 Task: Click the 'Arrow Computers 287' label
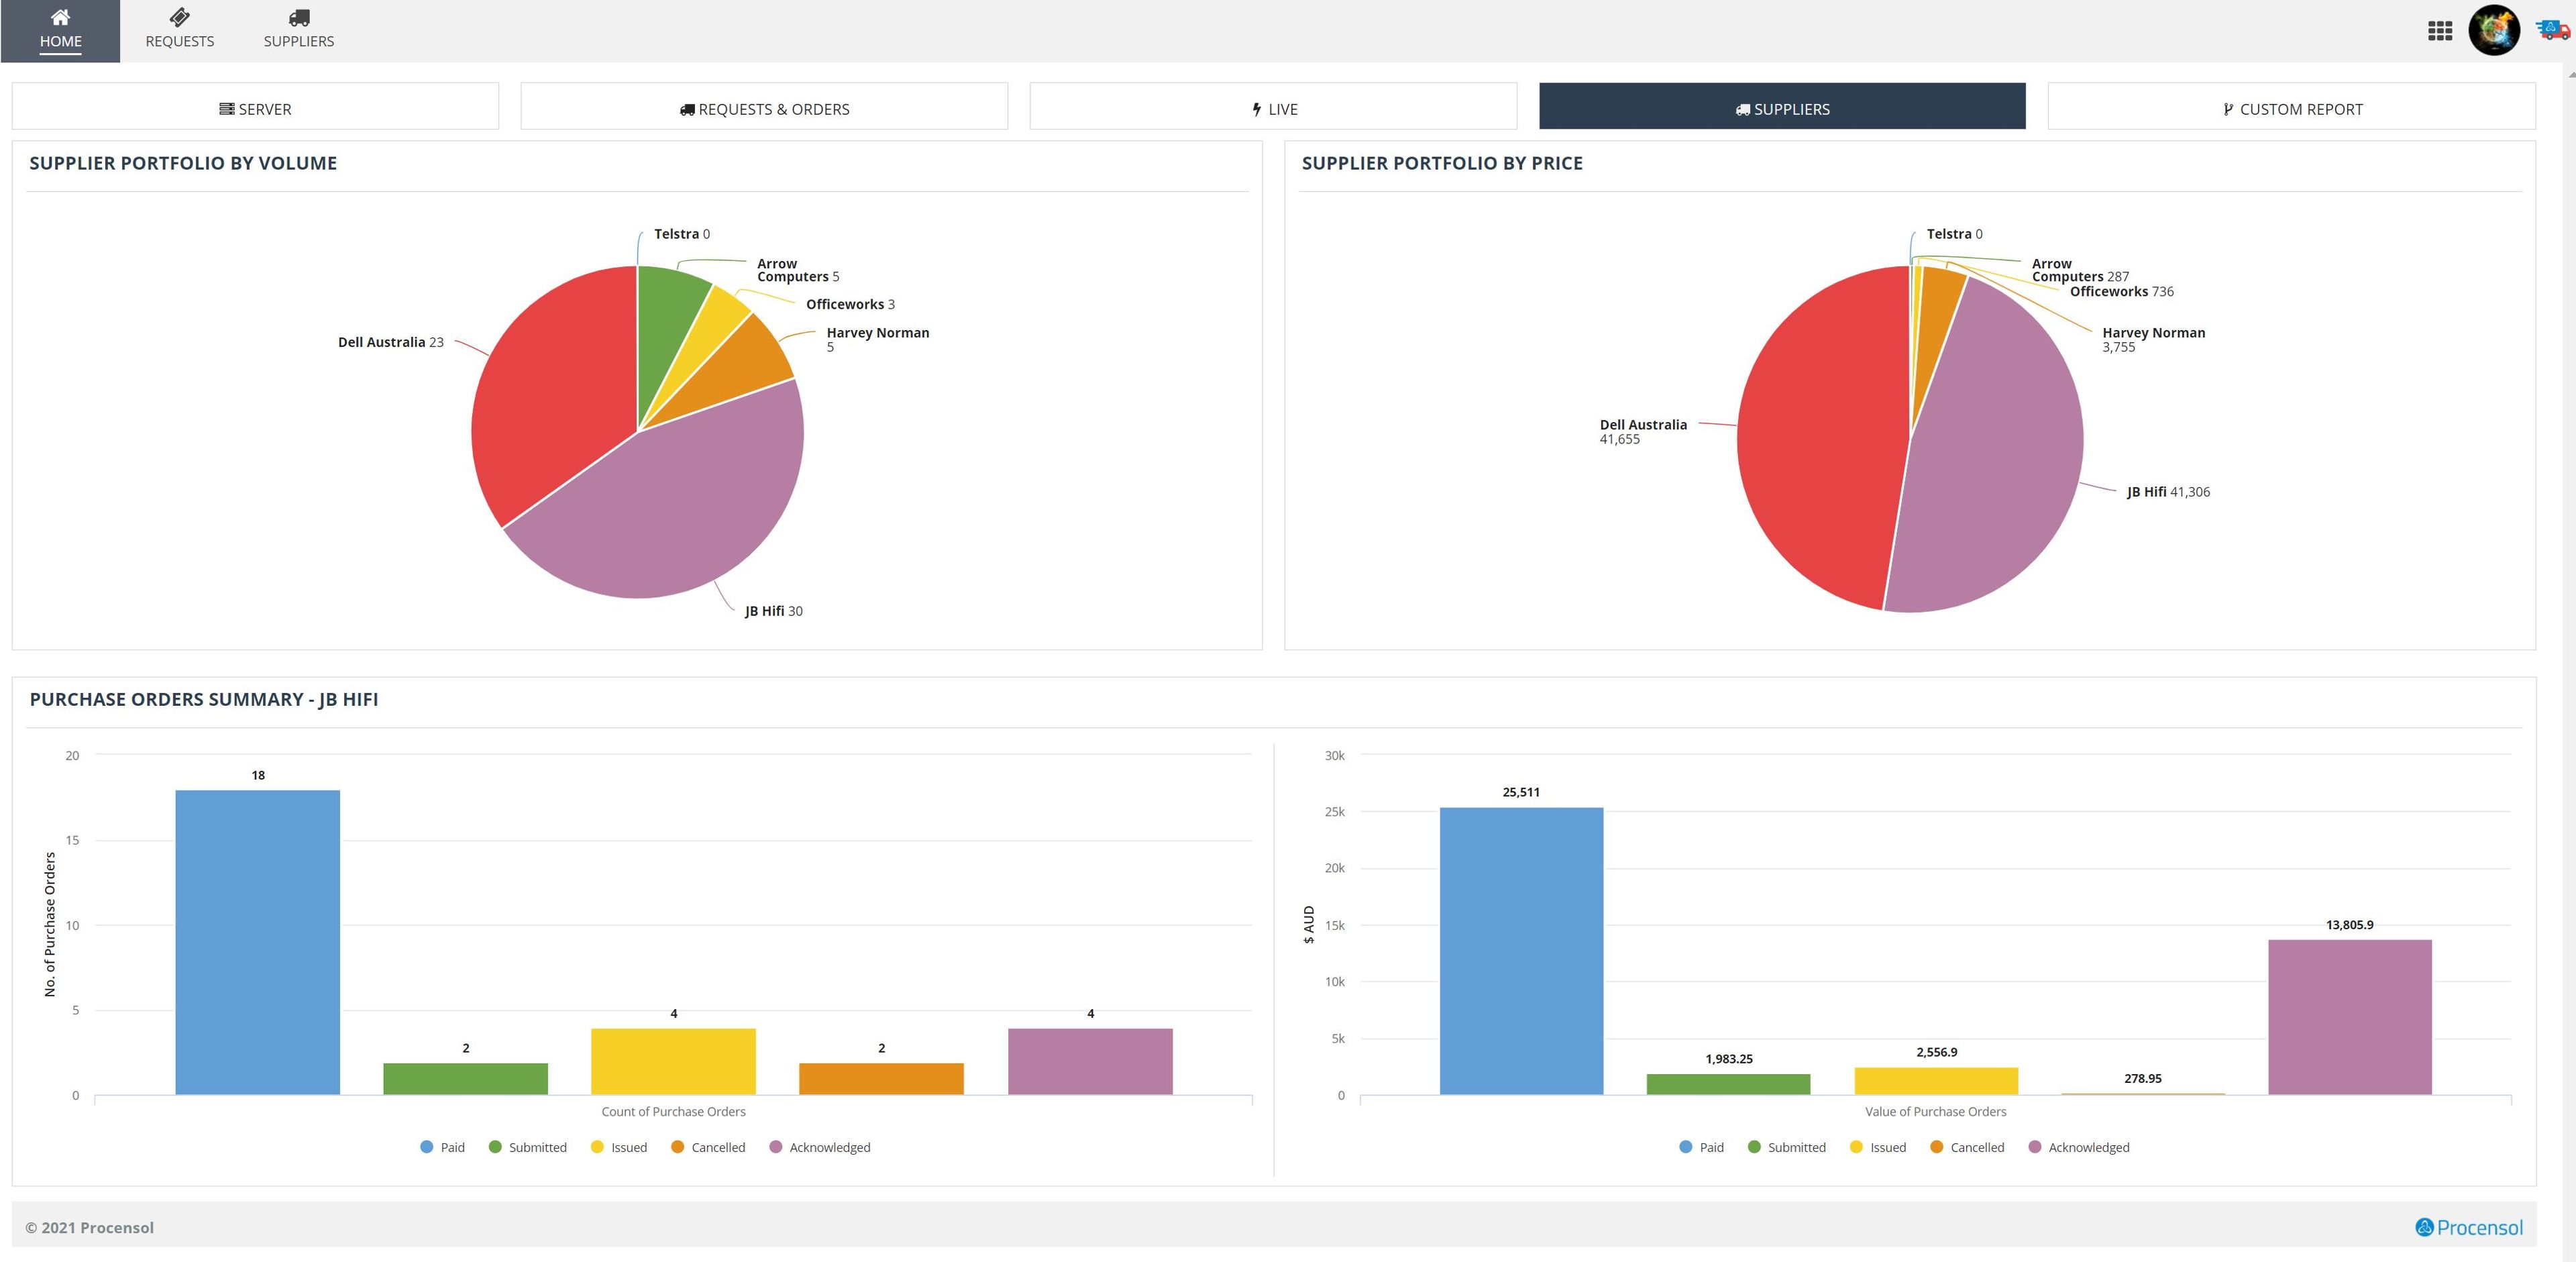point(2080,270)
